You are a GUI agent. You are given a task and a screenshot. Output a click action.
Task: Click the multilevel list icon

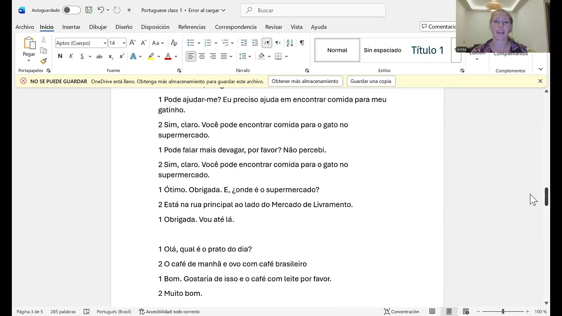pyautogui.click(x=225, y=43)
